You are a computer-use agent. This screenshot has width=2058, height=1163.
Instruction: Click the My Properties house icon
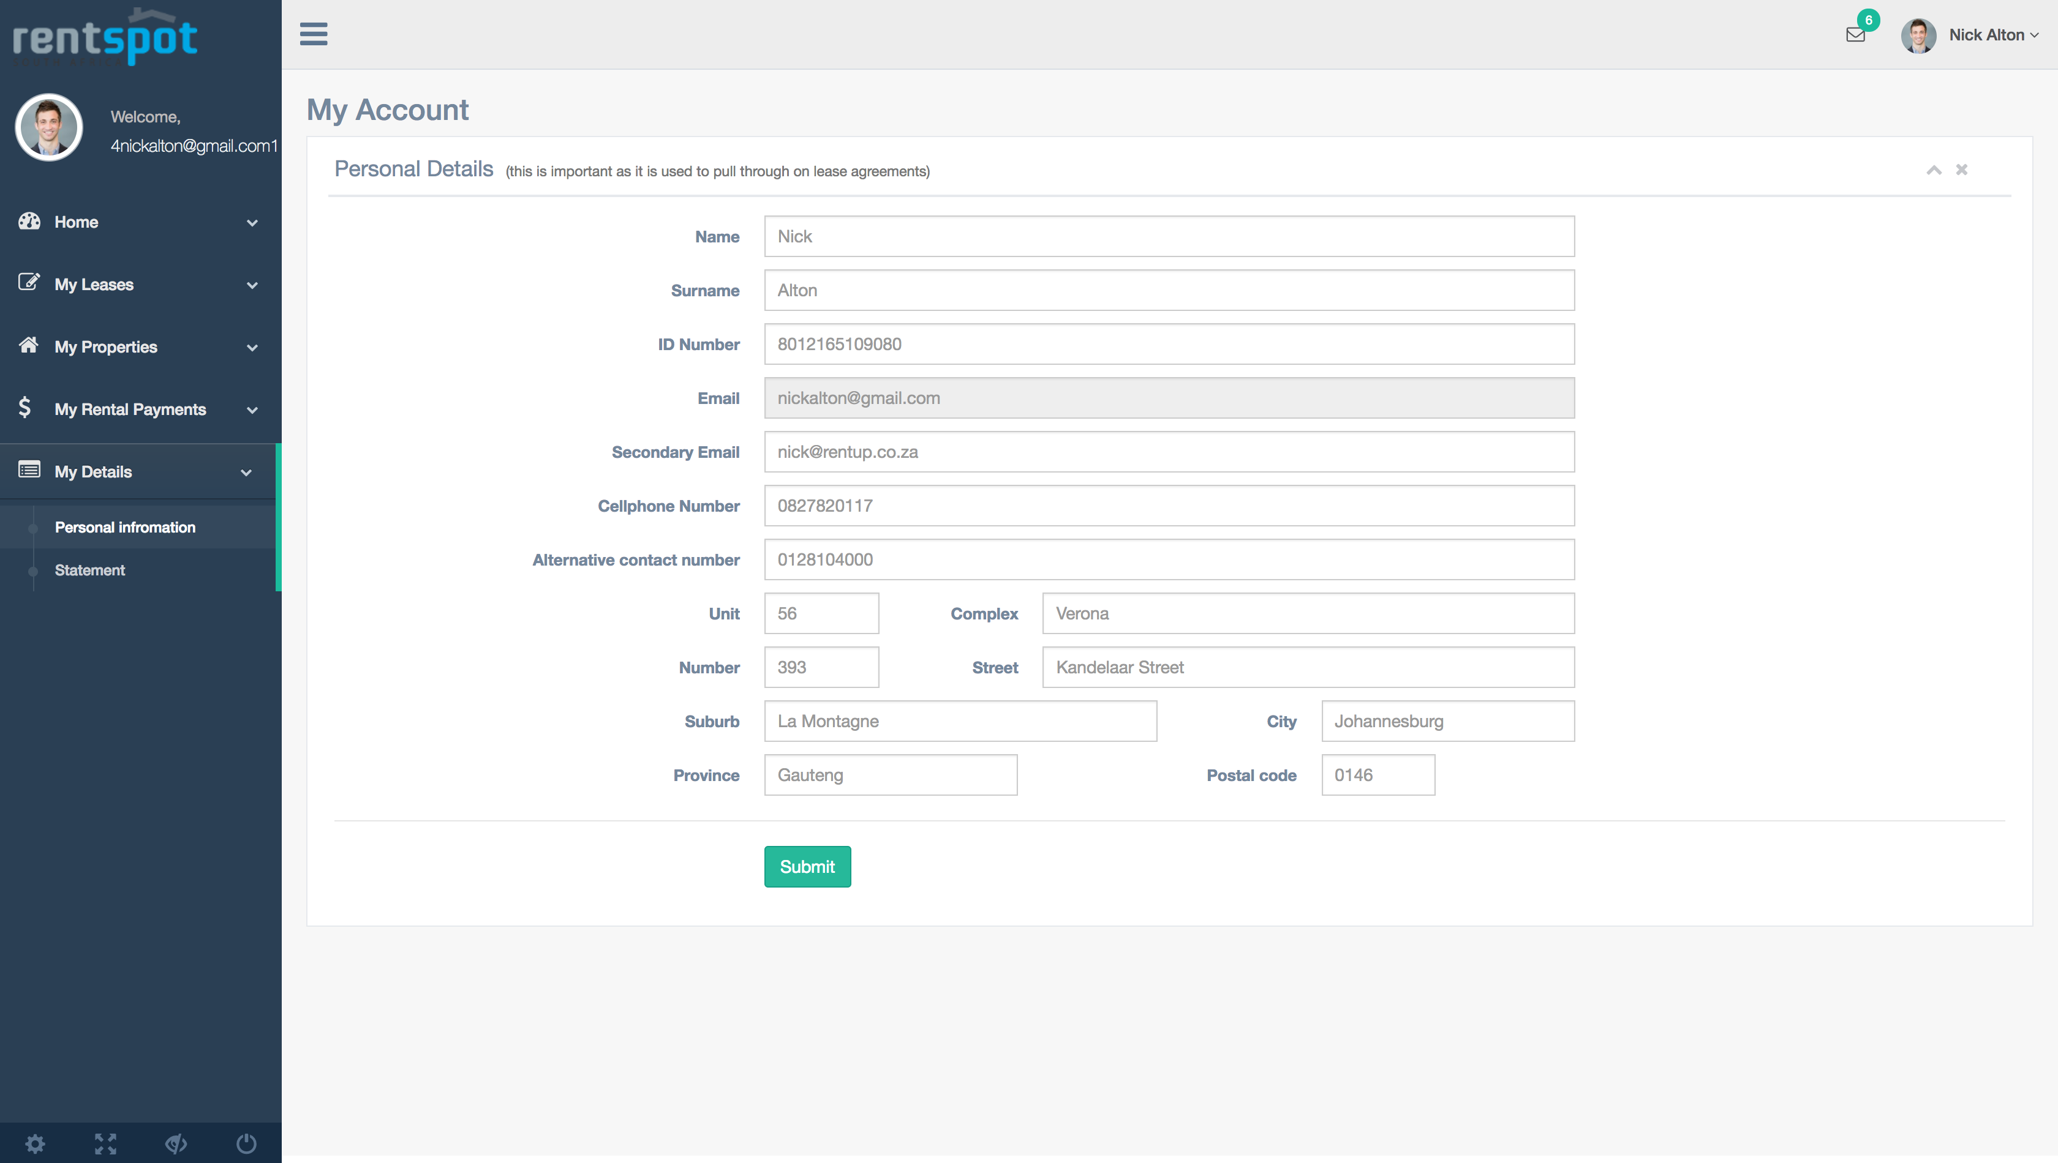pyautogui.click(x=29, y=345)
